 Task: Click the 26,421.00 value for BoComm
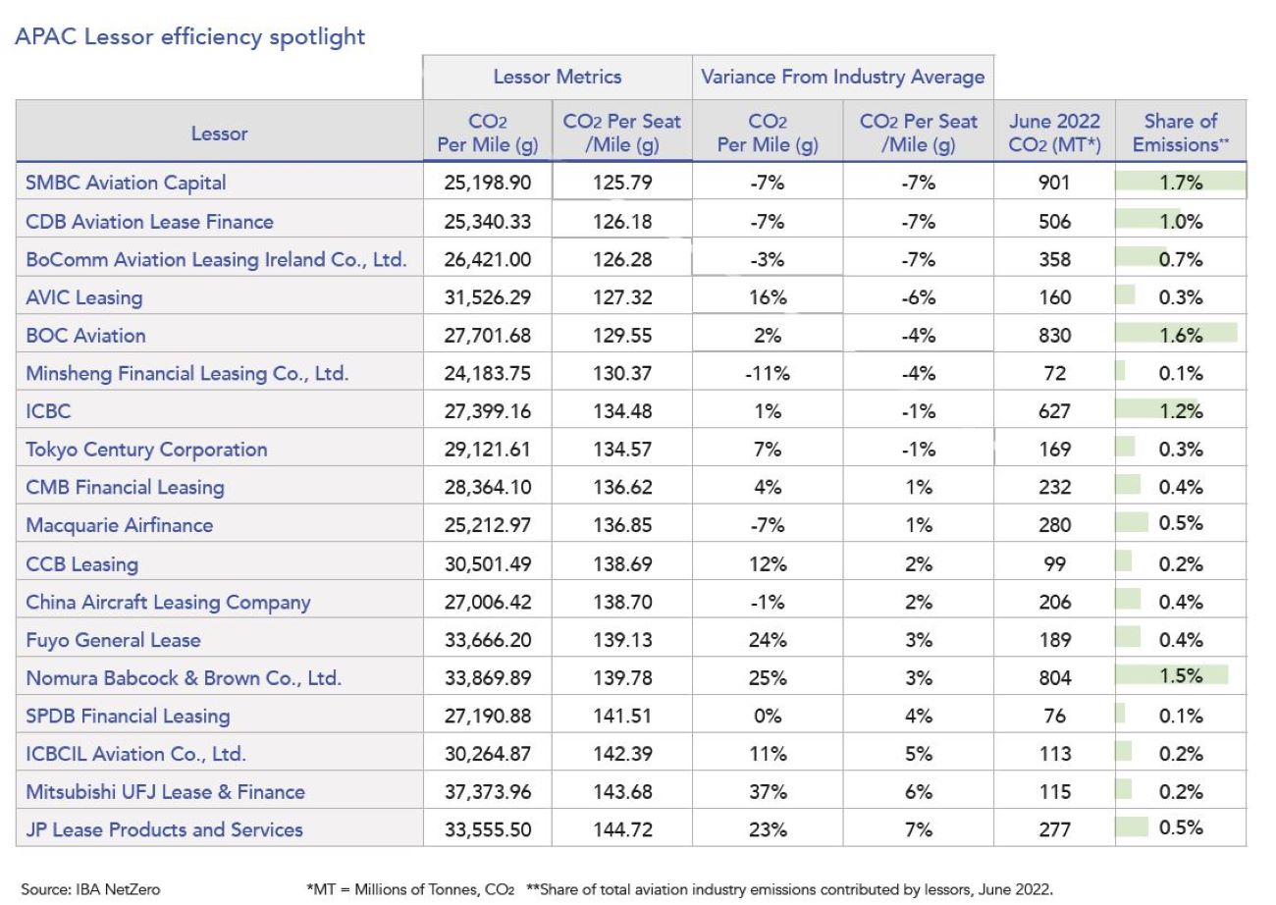coord(487,260)
